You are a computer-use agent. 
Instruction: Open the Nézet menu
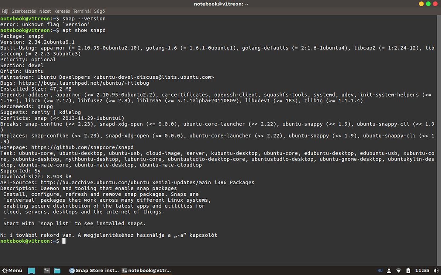[45, 11]
